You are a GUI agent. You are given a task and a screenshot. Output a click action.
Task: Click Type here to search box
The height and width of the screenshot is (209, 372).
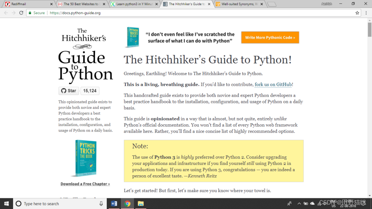point(60,203)
